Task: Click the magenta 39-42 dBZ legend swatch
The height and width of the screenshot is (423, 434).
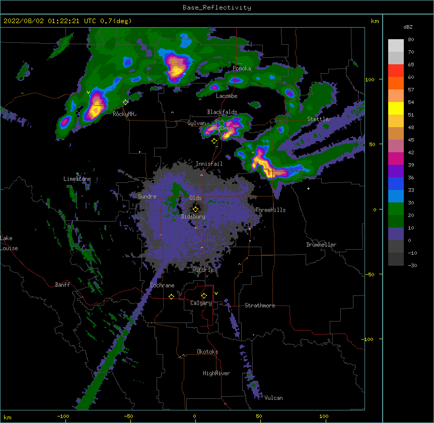Action: (x=396, y=158)
